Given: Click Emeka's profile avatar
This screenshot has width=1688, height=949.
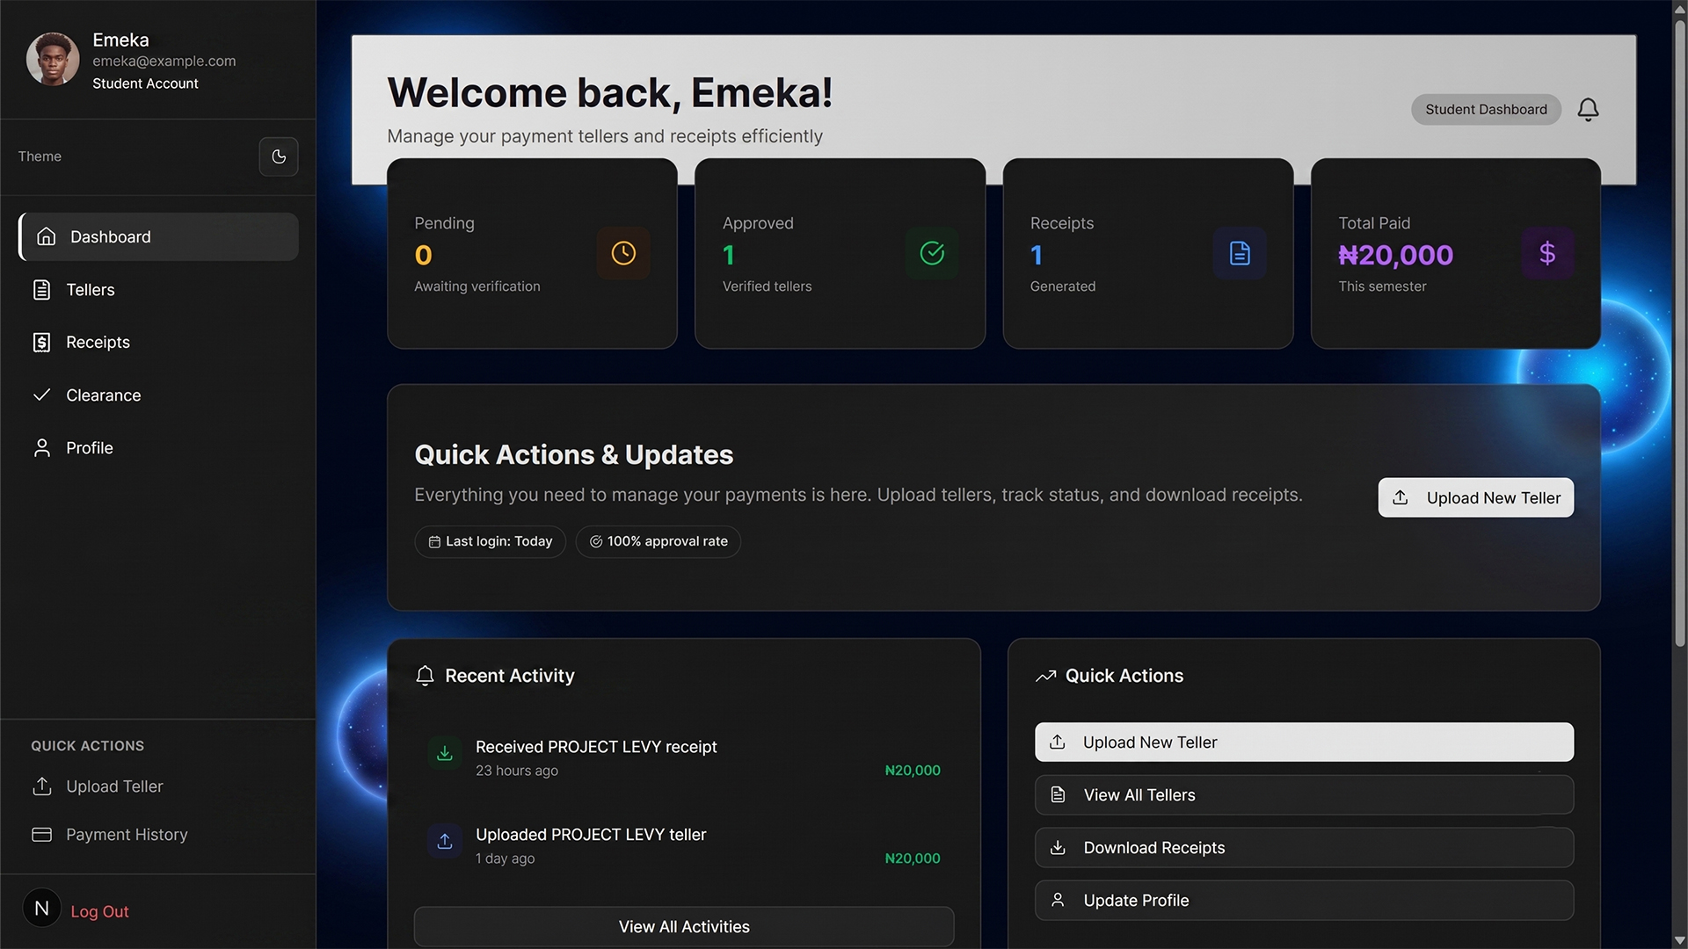Looking at the screenshot, I should [53, 60].
